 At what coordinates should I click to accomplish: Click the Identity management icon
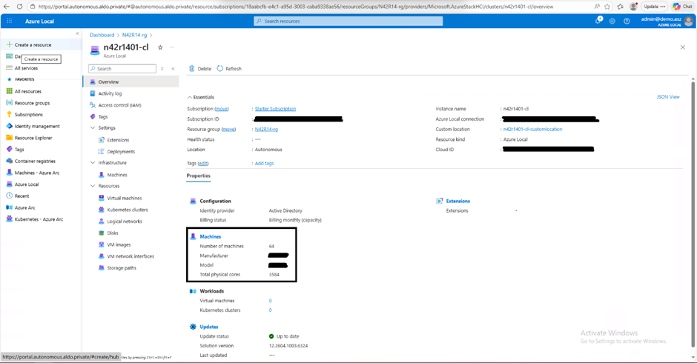pos(10,126)
